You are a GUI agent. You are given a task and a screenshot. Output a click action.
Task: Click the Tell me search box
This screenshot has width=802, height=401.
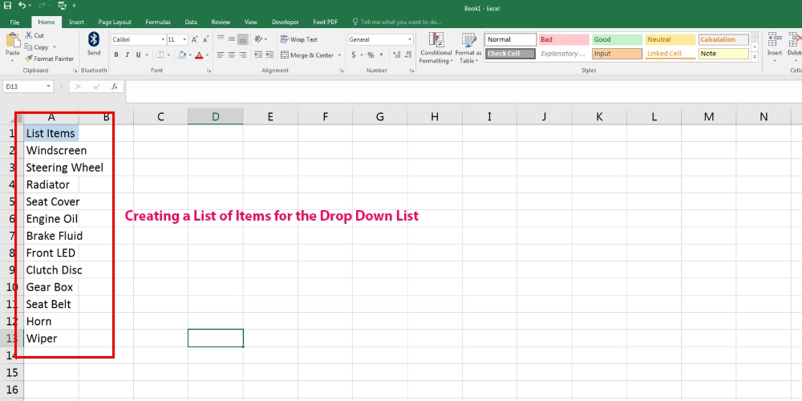(x=397, y=22)
